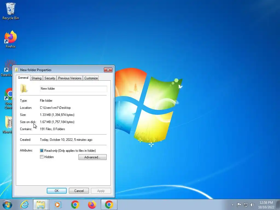Open the Windows Start menu orb
280x210 pixels.
[7, 205]
